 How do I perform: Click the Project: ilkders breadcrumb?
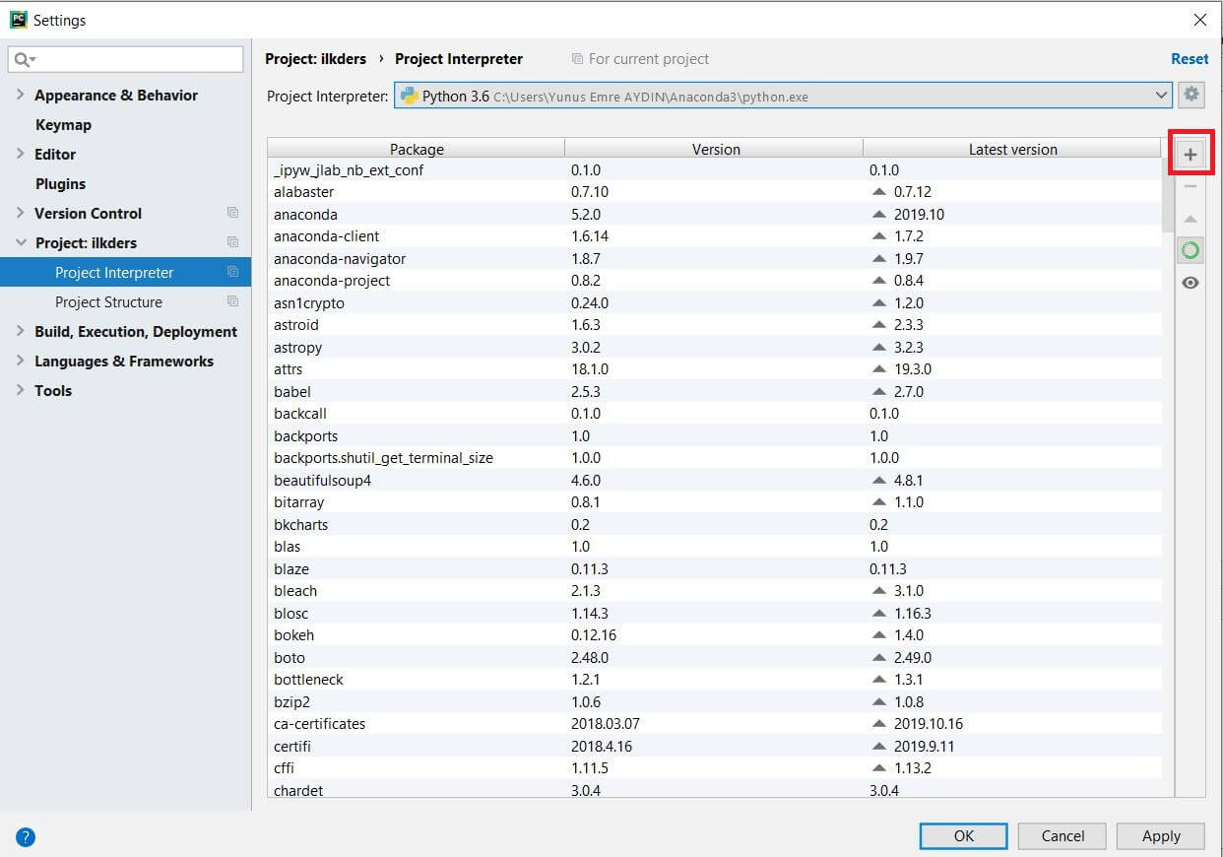coord(315,59)
